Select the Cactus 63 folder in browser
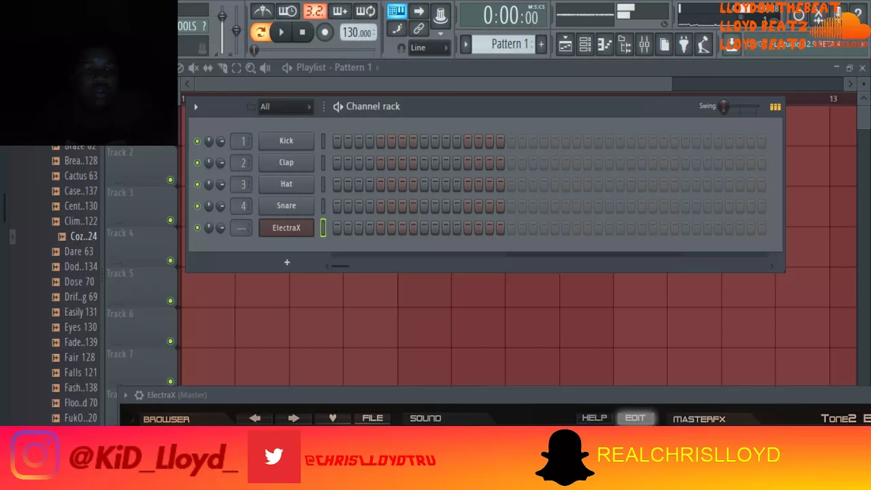871x490 pixels. (x=75, y=176)
